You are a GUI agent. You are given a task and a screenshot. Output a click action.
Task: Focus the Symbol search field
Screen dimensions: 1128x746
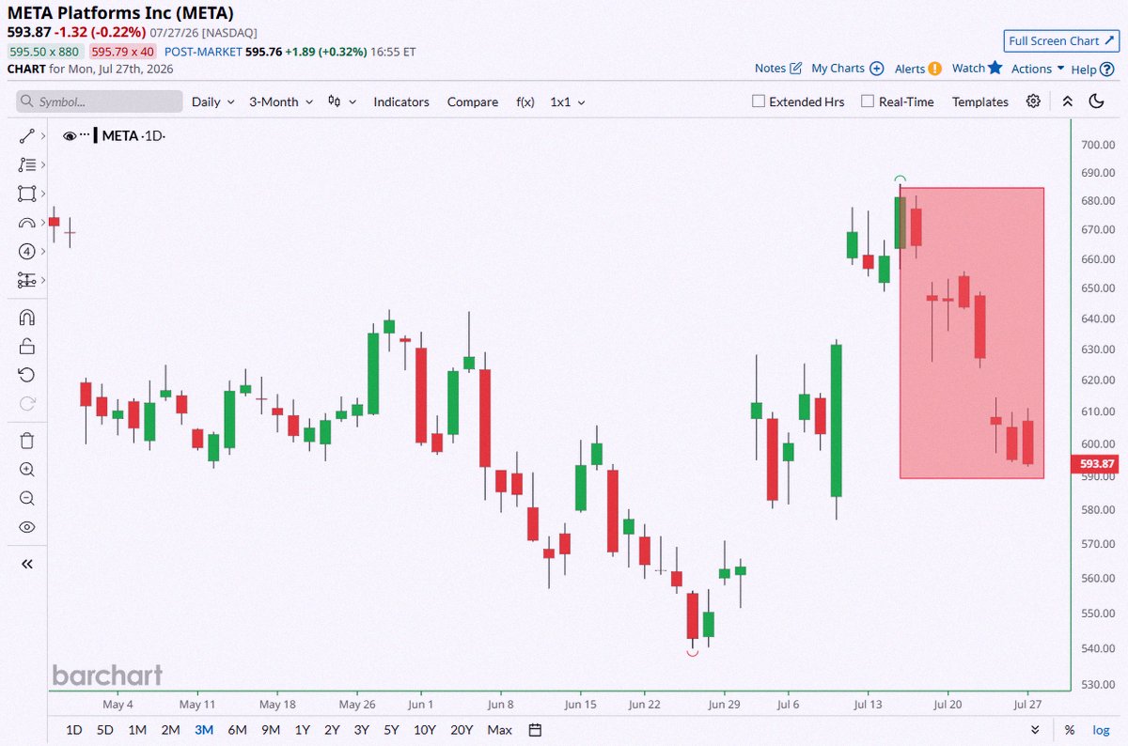click(x=100, y=101)
